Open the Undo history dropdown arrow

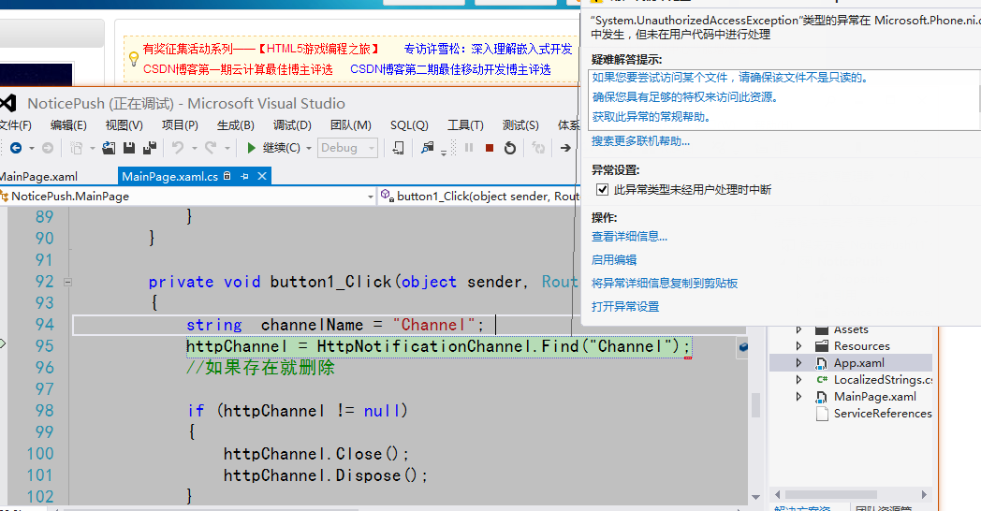[x=194, y=149]
